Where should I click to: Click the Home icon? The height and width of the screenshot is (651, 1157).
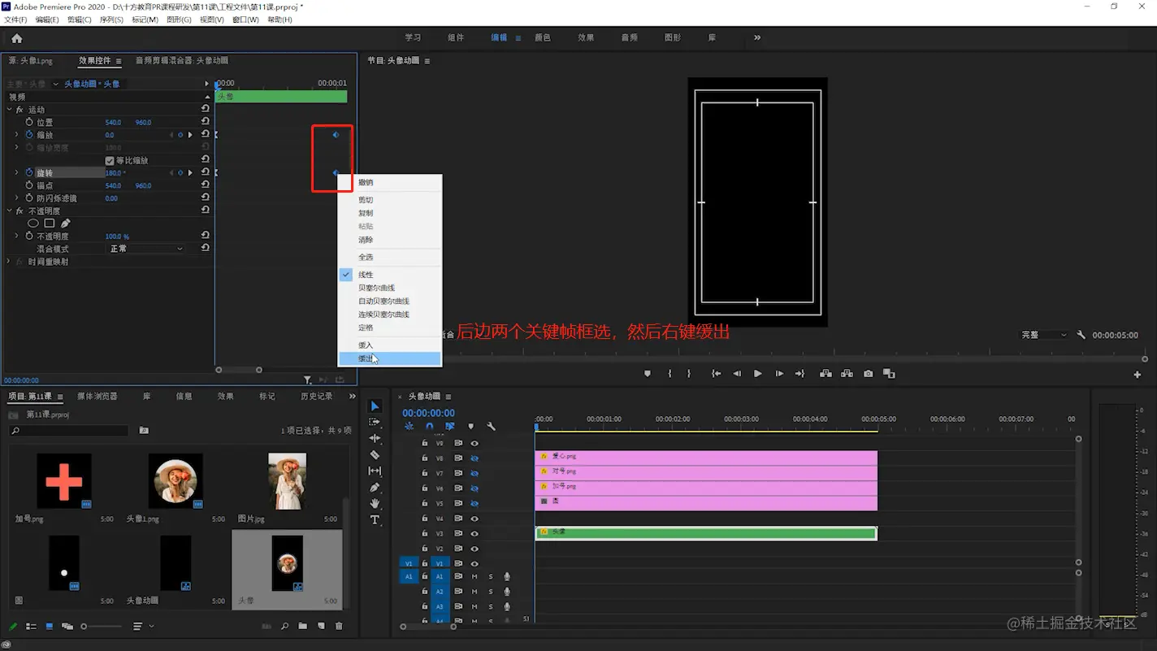pos(16,38)
